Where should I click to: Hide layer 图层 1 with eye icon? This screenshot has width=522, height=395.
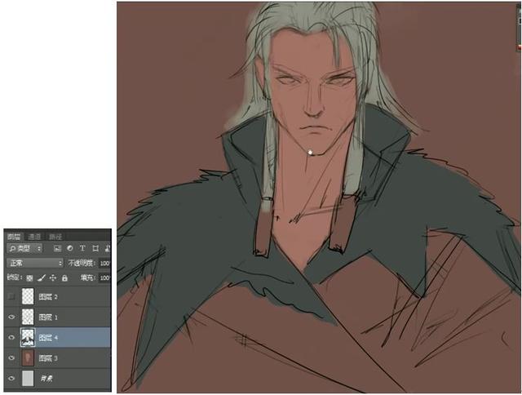click(11, 317)
